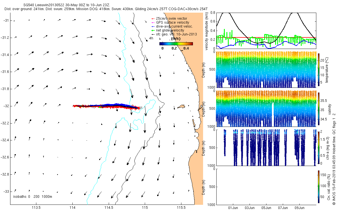Image resolution: width=338 pixels, height=211 pixels.
Task: Click the '09Jun' date tick
Action: (300, 208)
